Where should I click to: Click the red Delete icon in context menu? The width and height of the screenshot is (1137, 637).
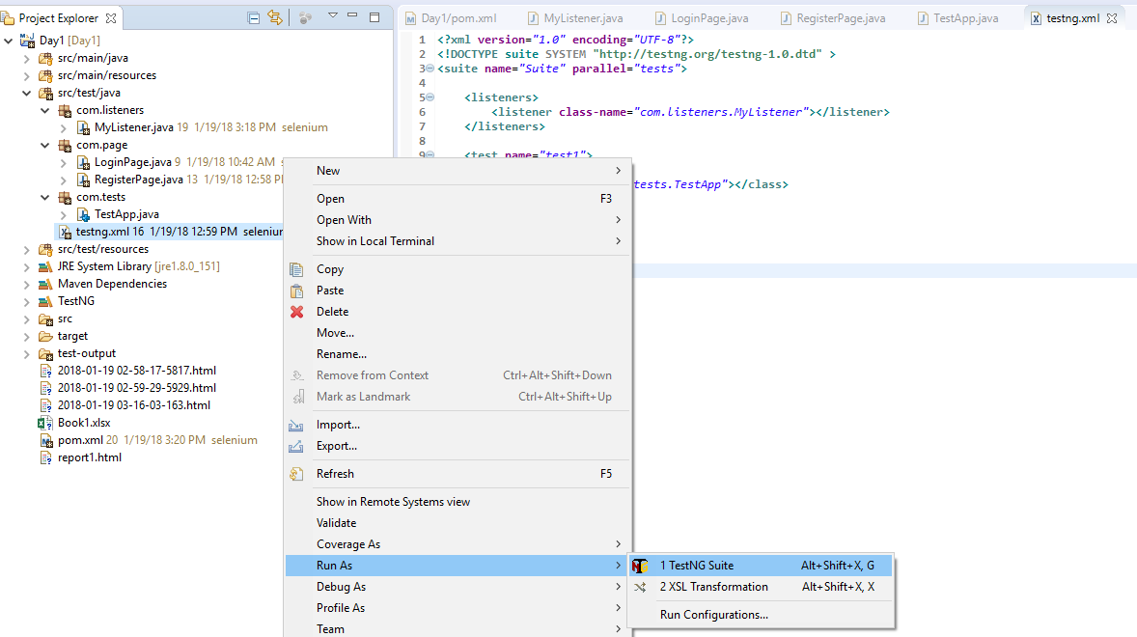(297, 312)
